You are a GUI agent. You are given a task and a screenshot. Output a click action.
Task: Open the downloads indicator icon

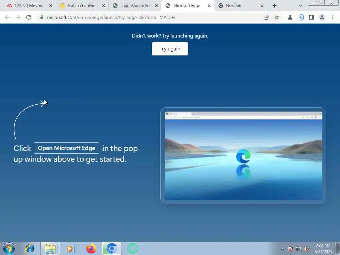tap(301, 17)
